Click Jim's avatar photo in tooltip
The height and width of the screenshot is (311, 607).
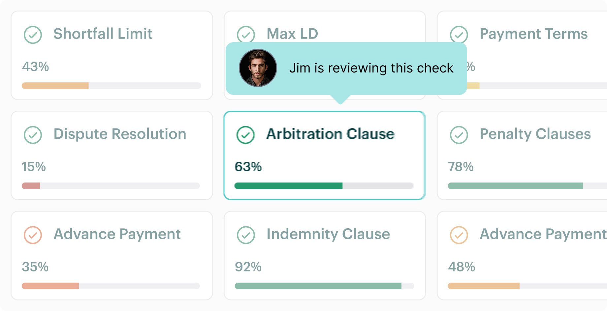(x=258, y=68)
